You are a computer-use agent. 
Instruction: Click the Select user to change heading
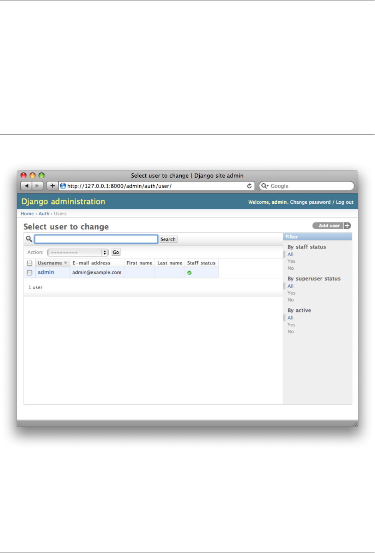66,226
